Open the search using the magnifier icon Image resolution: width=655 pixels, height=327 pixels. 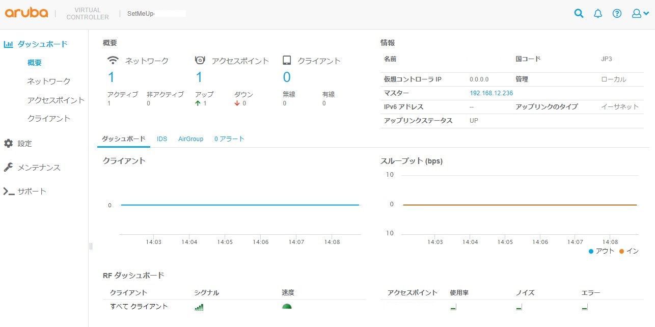coord(579,13)
